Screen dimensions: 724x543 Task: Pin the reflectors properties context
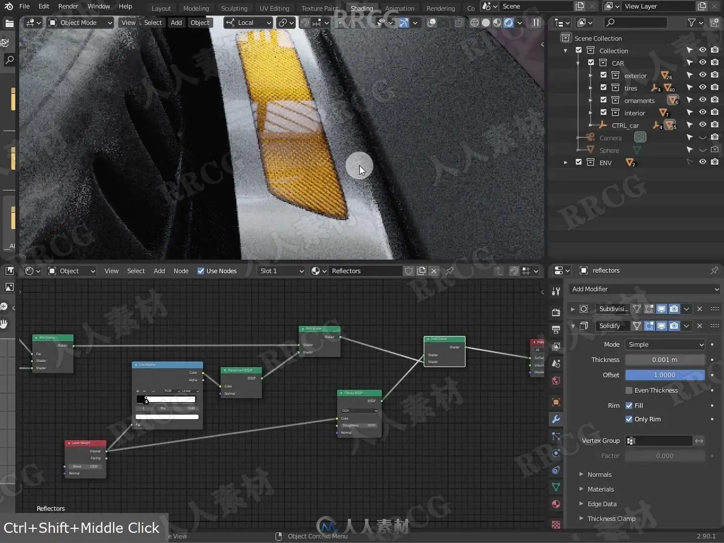click(x=714, y=270)
